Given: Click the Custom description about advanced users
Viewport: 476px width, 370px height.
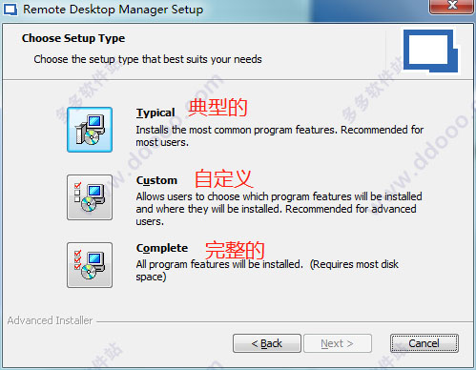Looking at the screenshot, I should point(279,209).
